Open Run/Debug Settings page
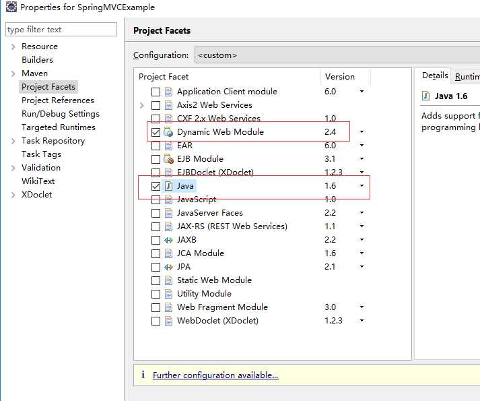 pyautogui.click(x=61, y=114)
